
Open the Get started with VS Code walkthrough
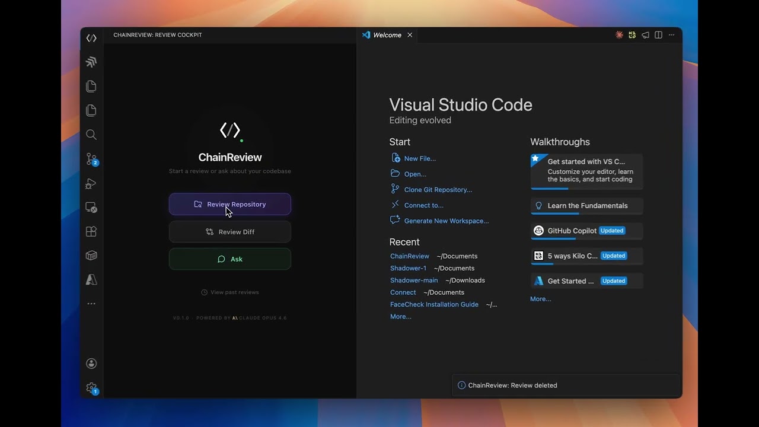[587, 171]
